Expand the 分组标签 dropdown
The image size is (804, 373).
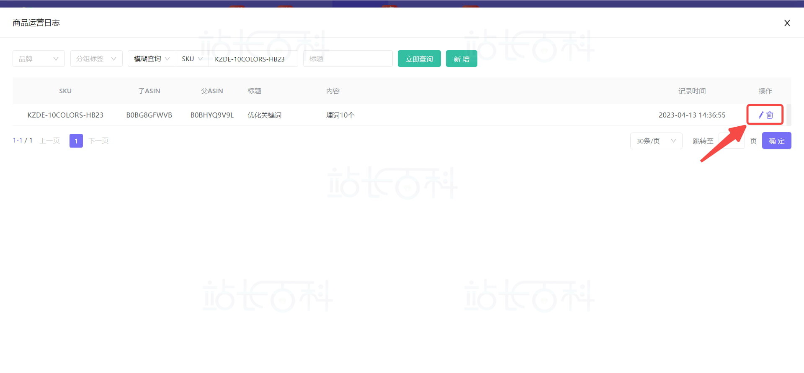(x=96, y=59)
